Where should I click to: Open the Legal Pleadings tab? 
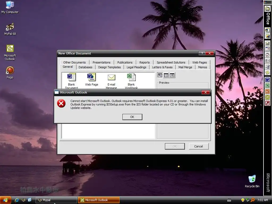(136, 67)
